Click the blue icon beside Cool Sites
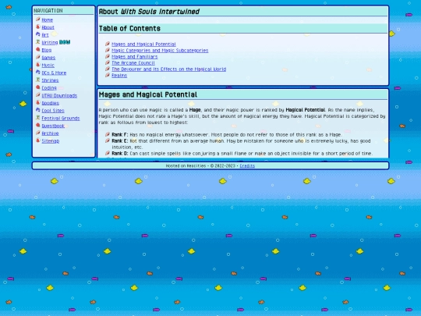Screen dimensions: 421x316 (x=38, y=110)
